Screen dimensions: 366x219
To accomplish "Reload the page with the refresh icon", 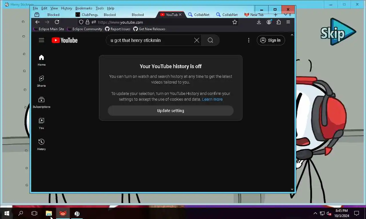I will tap(57, 22).
